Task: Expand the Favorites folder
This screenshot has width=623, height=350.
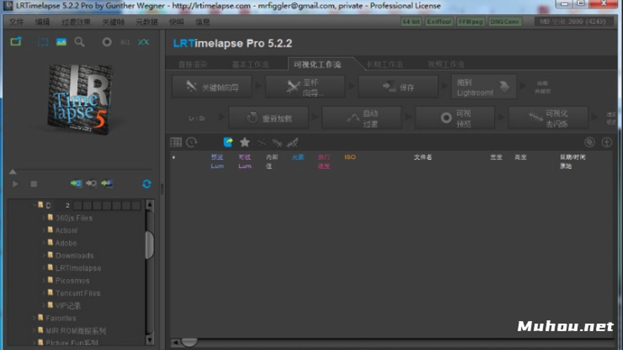Action: tap(35, 318)
